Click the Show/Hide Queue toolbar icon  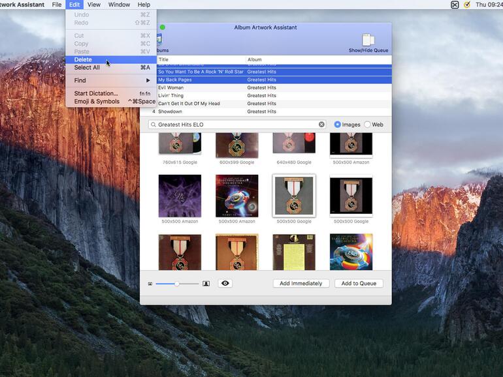point(368,40)
